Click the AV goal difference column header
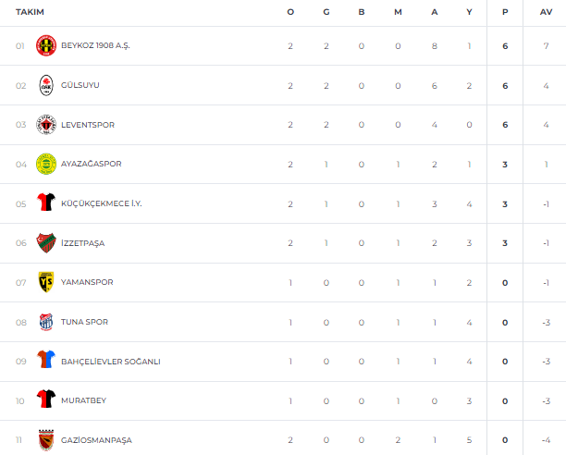Screen dimensions: 566x455 [x=545, y=11]
